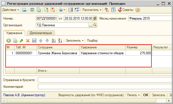Image resolution: width=173 pixels, height=104 pixels.
Task: Click the Подбор button
Action: click(x=92, y=41)
